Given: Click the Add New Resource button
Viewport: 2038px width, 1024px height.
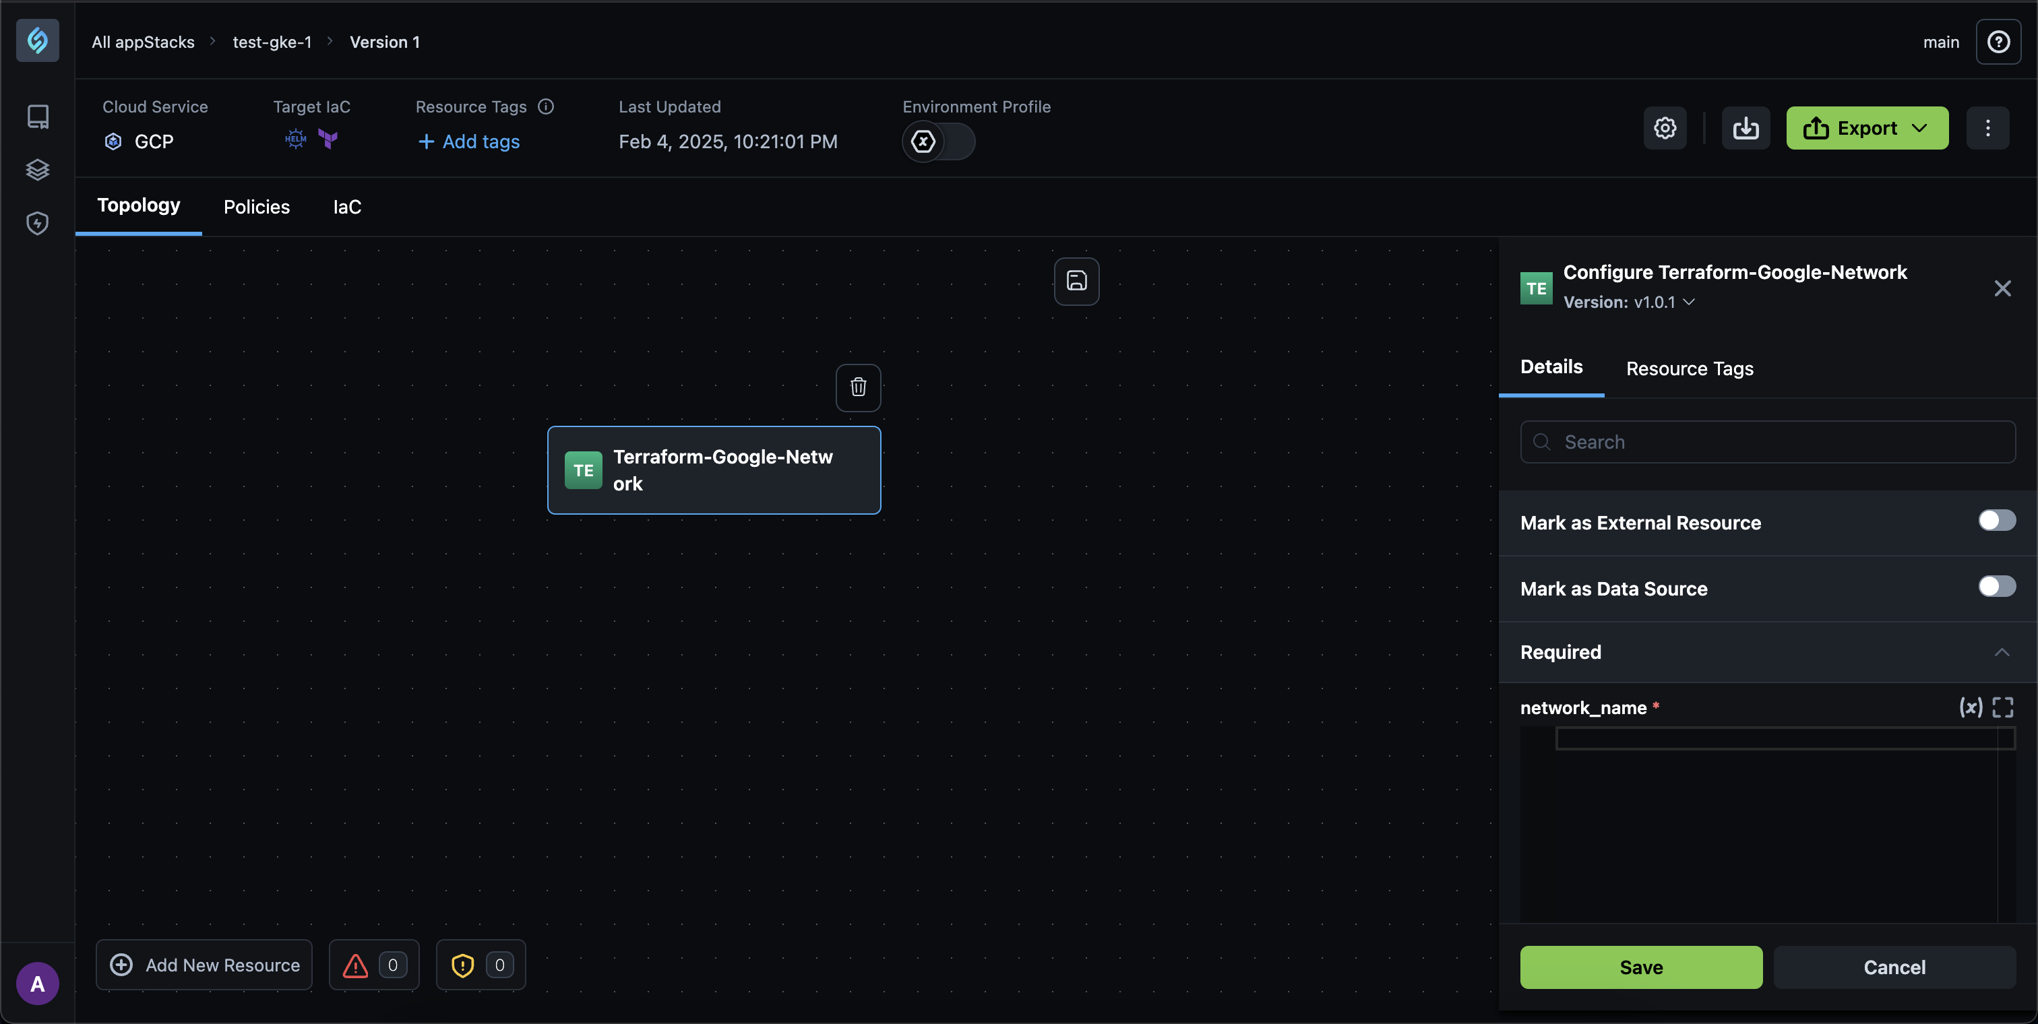Looking at the screenshot, I should [x=204, y=965].
